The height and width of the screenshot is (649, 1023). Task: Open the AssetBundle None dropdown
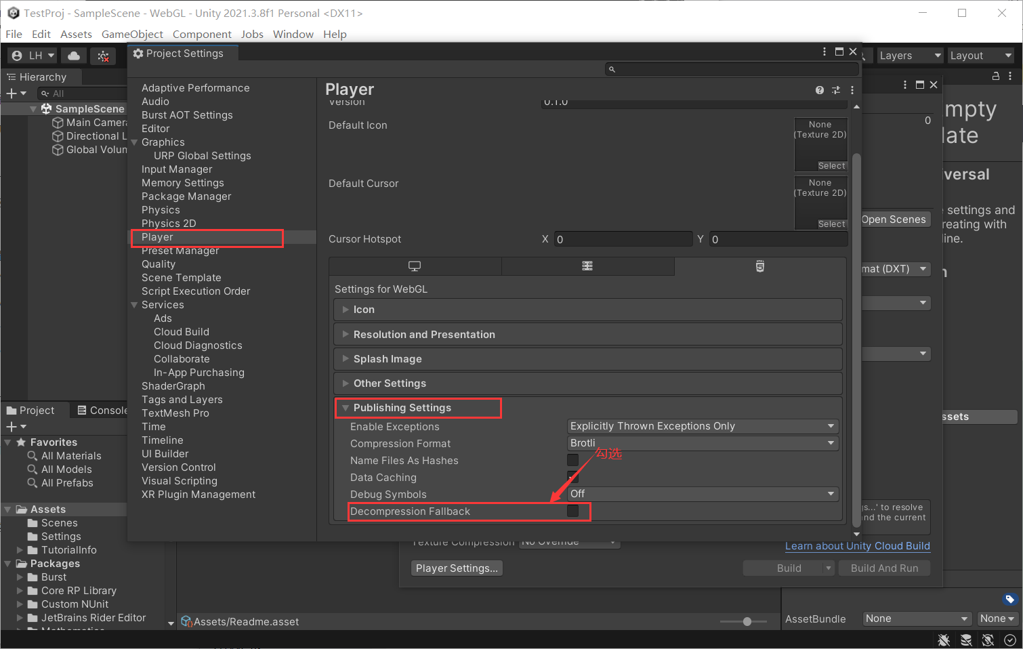[917, 619]
